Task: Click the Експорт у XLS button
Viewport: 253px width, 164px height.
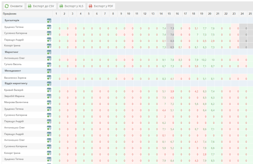Action: point(71,6)
